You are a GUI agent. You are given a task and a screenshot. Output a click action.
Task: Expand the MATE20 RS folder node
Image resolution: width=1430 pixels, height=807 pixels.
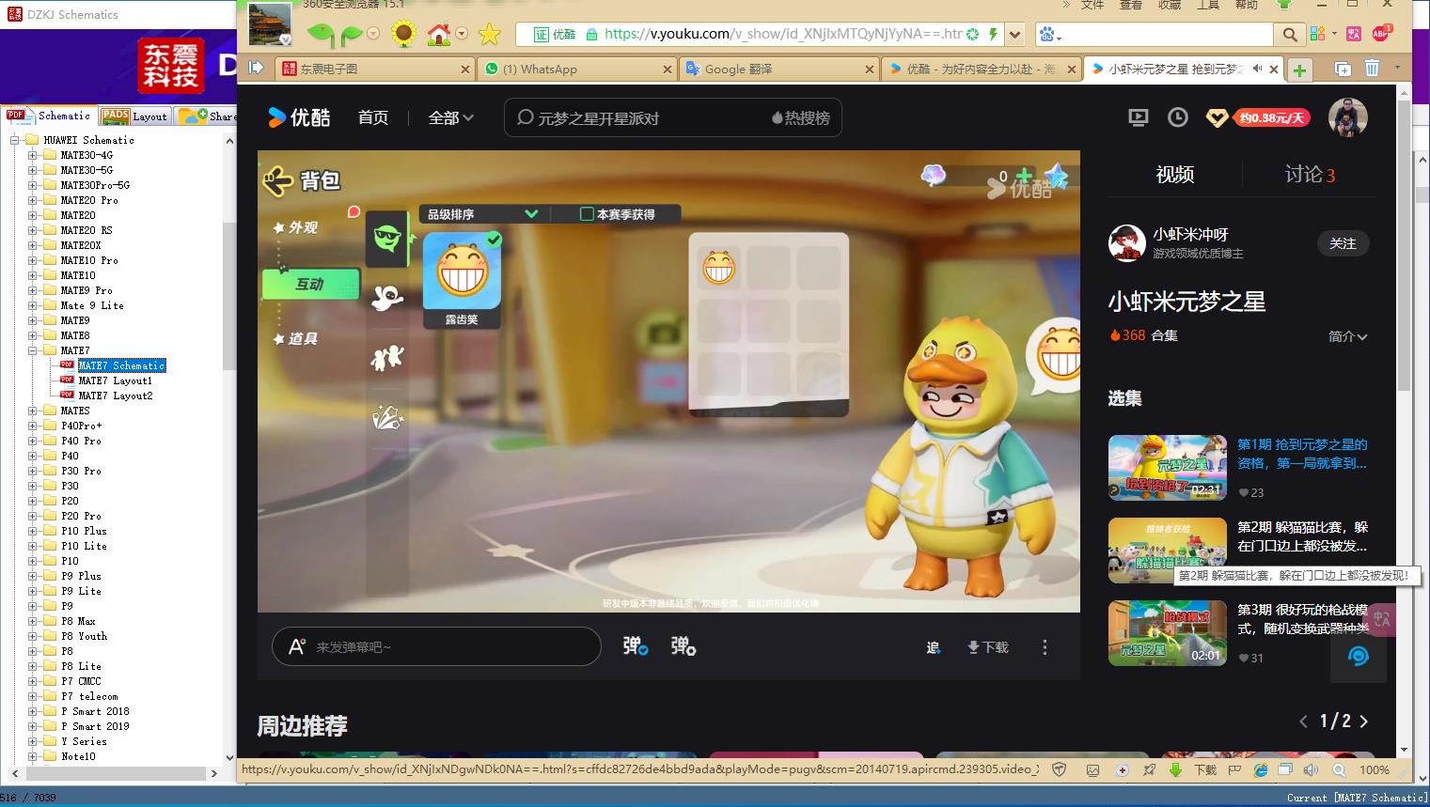pos(33,230)
